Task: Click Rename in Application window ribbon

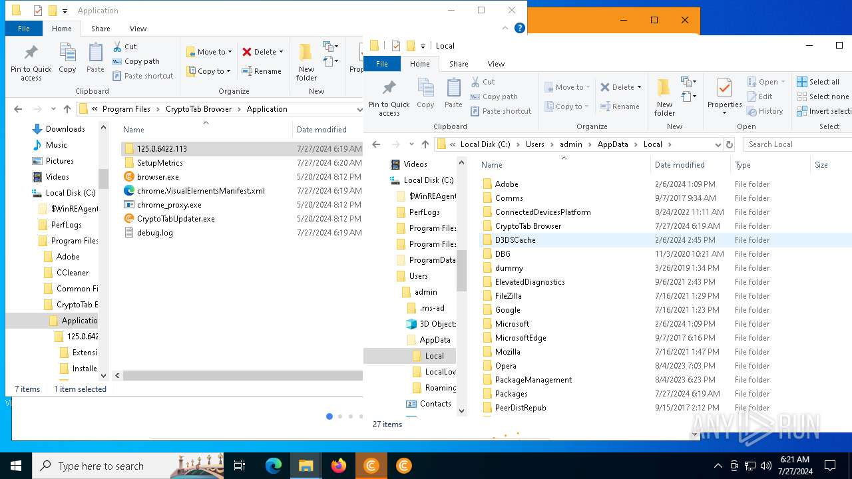Action: point(261,71)
